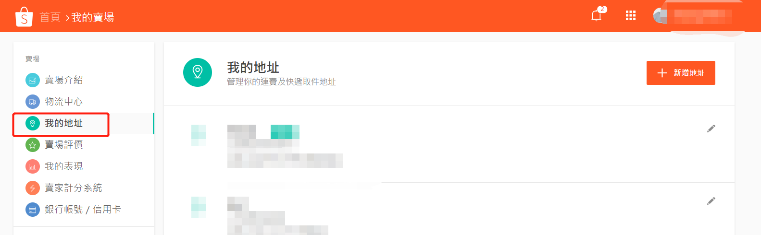Click the 賣場評價 star icon
Screen dimensions: 761x235
(33, 145)
